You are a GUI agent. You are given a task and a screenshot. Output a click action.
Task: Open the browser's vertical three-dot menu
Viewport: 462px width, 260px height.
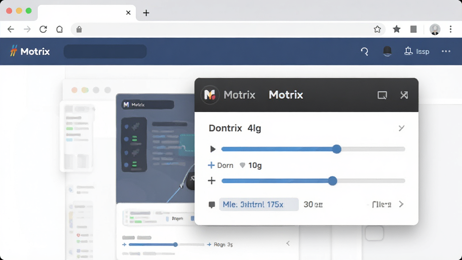point(451,29)
